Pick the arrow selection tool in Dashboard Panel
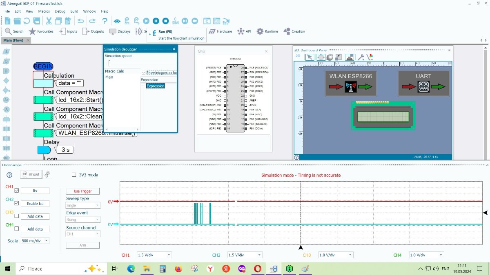This screenshot has height=275, width=490. coord(310,57)
